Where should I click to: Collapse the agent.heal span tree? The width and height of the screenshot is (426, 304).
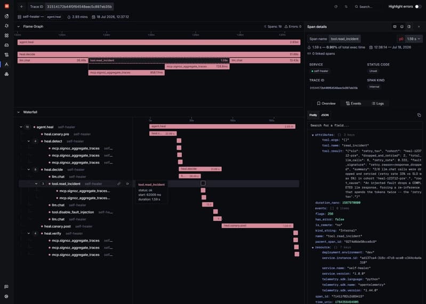21,127
